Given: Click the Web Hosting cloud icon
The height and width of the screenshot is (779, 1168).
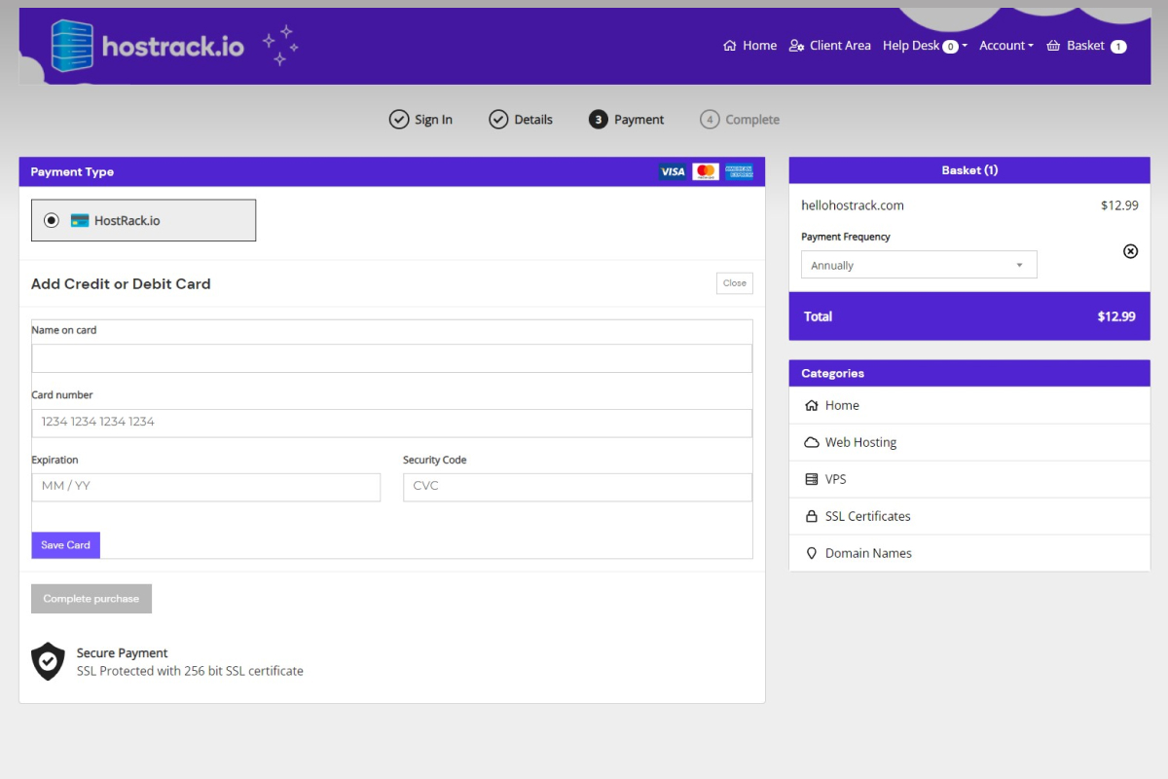Looking at the screenshot, I should (812, 443).
